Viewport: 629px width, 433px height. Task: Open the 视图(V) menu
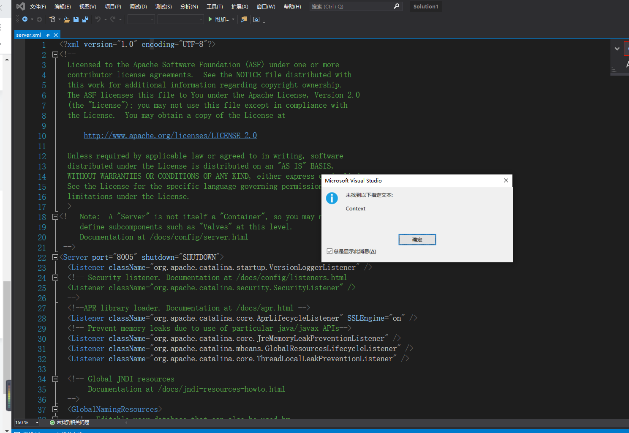(88, 6)
